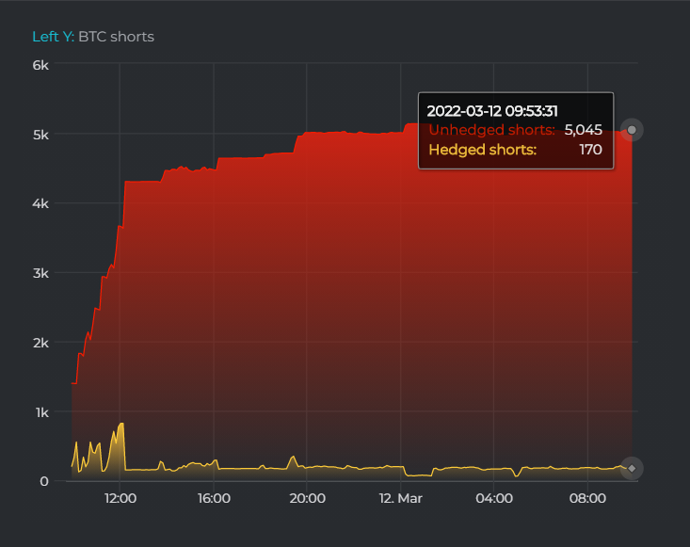
Task: Click the tooltip timestamp 2022-03-12 09:53:31
Action: pos(492,110)
